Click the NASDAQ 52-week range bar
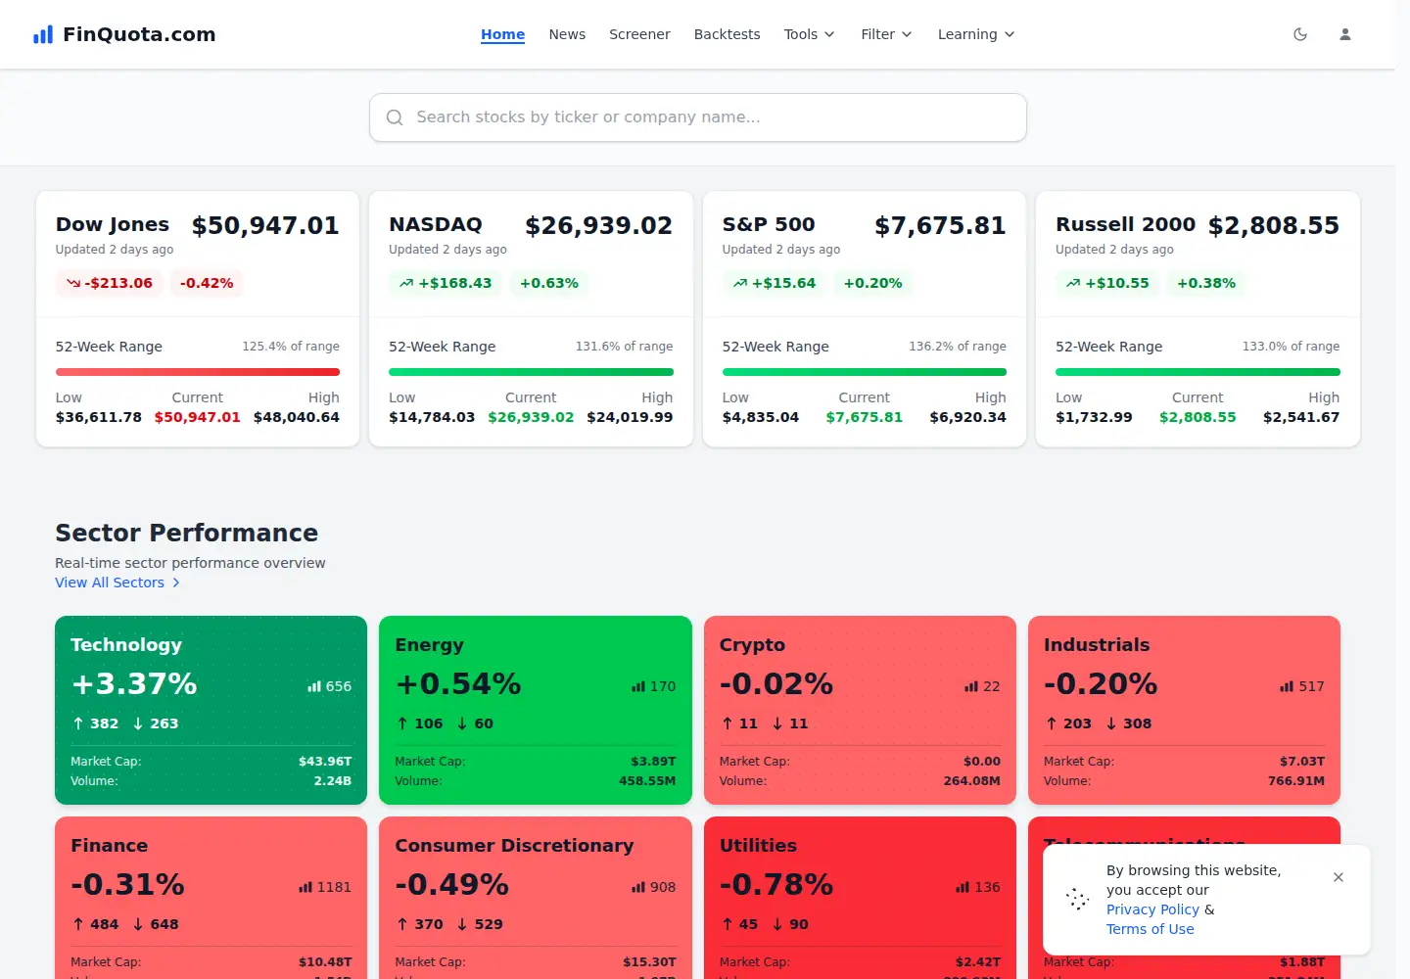The width and height of the screenshot is (1410, 979). pos(531,372)
